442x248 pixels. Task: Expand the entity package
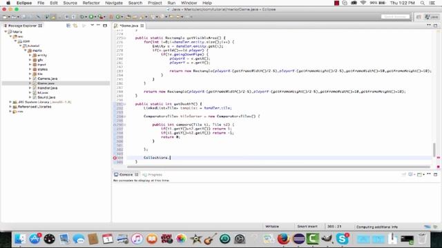tap(30, 55)
